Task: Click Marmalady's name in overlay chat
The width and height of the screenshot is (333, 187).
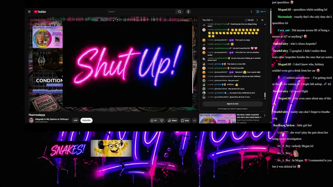Action: coord(285,17)
